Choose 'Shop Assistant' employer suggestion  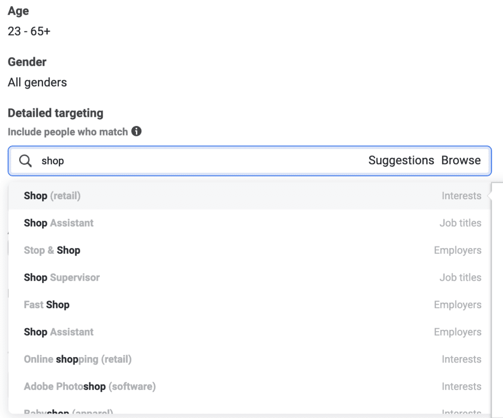58,332
